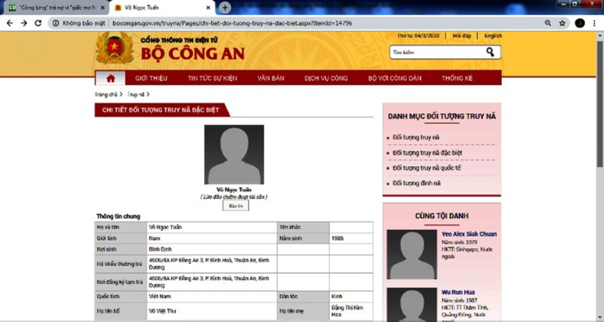This screenshot has width=604, height=322.
Task: Bookmark this page with the star icon
Action: 562,23
